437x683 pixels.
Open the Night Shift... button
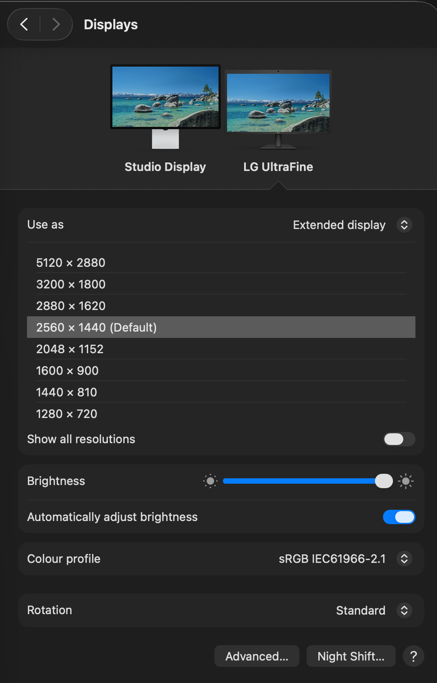tap(351, 656)
